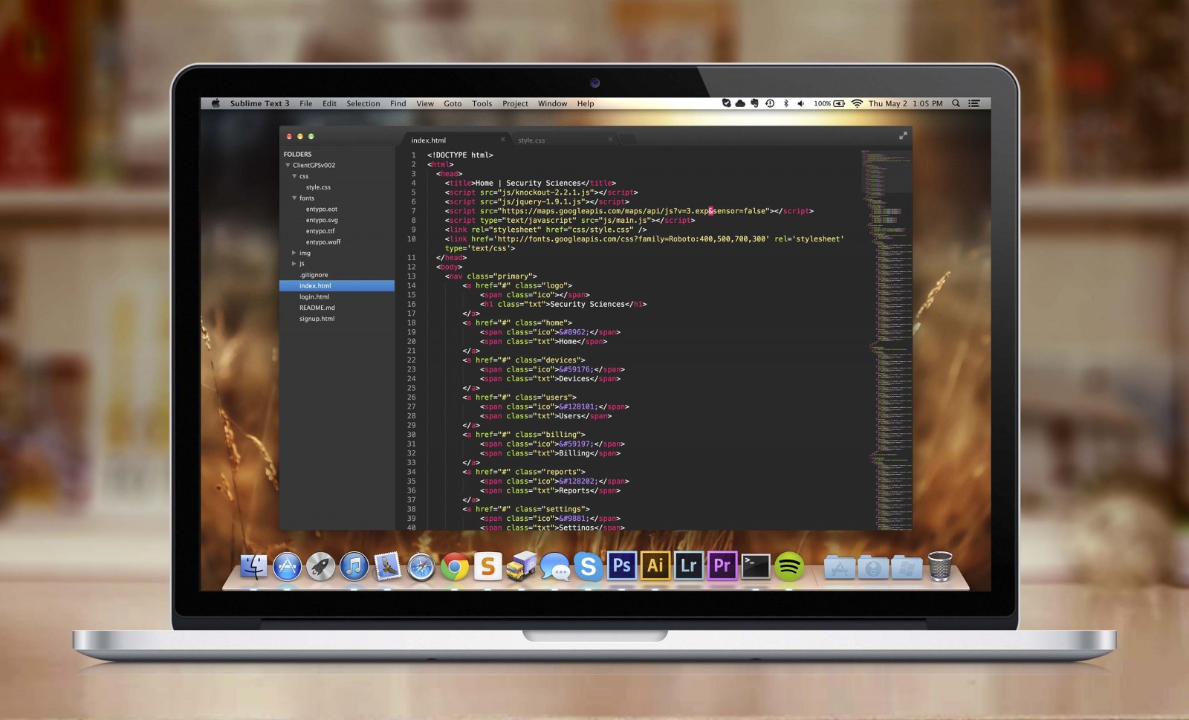Open Time Machine menu bar icon
Screen dimensions: 1189x720
coord(770,103)
